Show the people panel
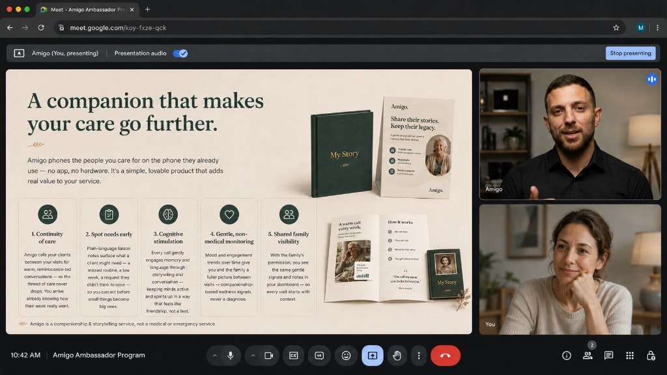The image size is (667, 375). point(588,355)
